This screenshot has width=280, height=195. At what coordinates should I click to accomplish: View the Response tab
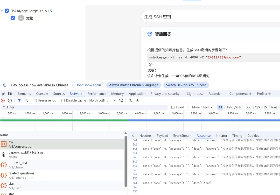pyautogui.click(x=204, y=136)
